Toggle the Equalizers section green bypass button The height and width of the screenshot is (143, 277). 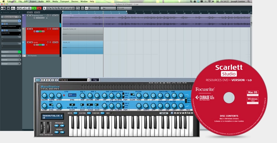(20, 52)
